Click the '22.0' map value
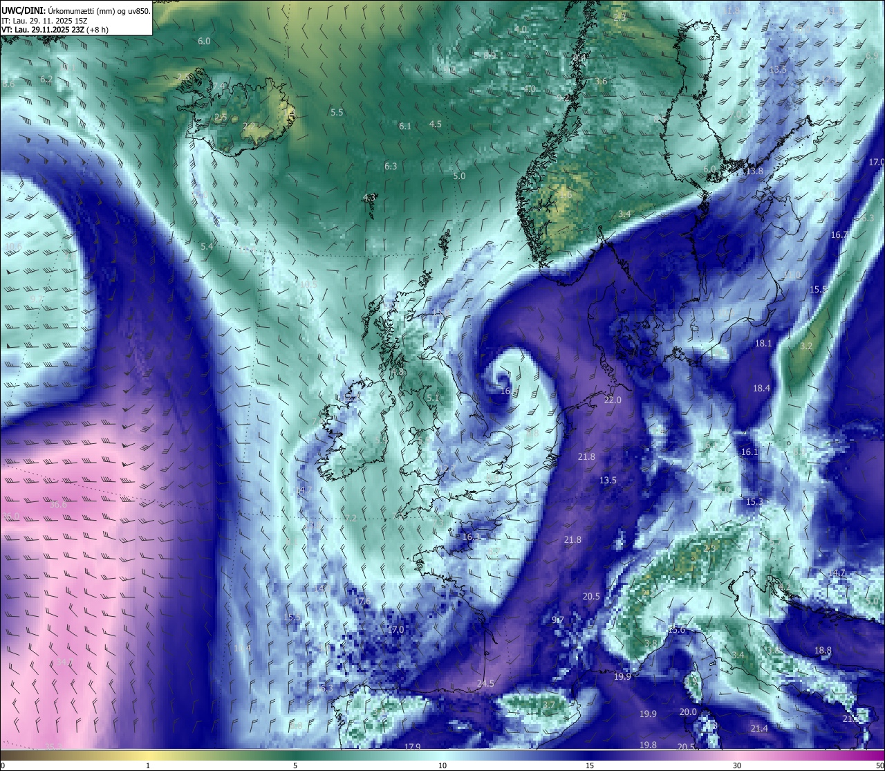The image size is (885, 771). (x=613, y=400)
